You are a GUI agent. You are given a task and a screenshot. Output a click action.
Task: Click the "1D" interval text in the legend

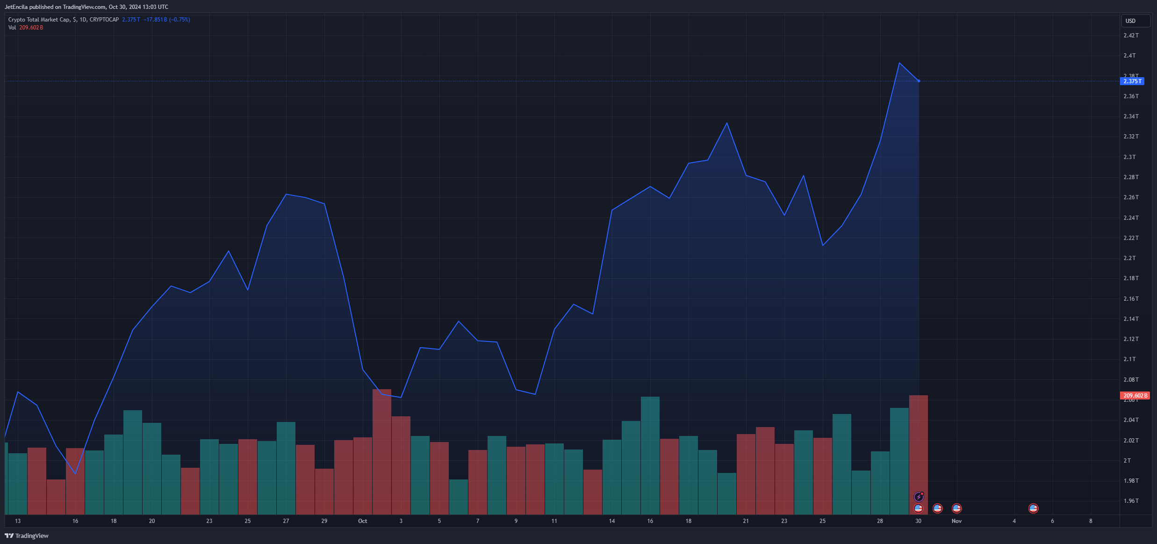click(x=83, y=20)
